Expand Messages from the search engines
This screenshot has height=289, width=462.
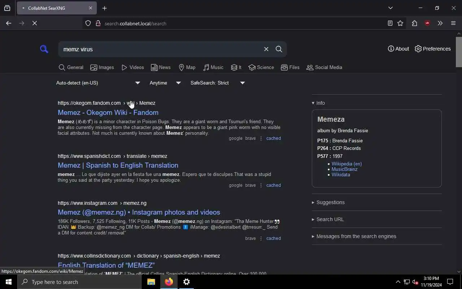point(354,236)
